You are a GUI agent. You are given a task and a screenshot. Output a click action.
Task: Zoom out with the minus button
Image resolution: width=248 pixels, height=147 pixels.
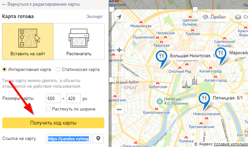point(119,109)
